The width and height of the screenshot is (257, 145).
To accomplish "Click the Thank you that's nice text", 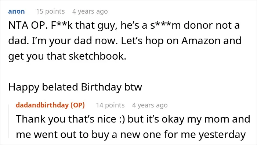I will 66,119.
